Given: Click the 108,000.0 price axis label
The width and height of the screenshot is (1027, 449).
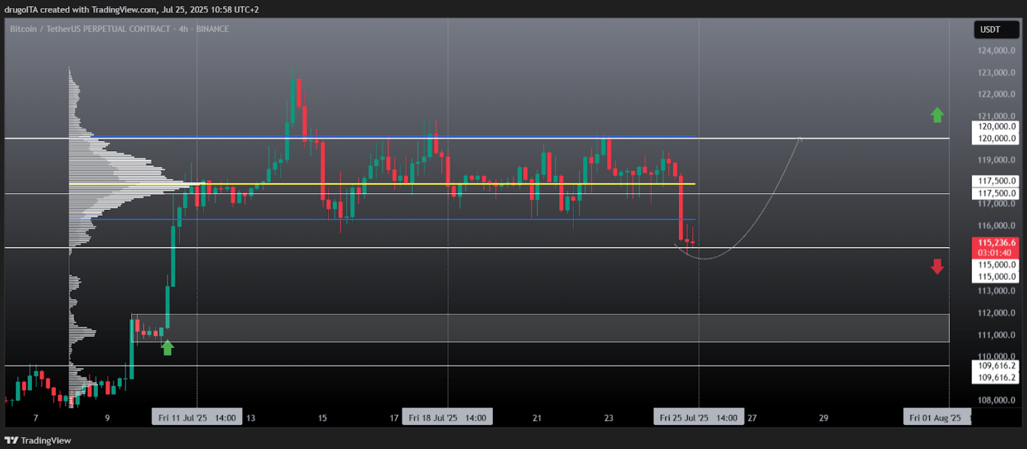Looking at the screenshot, I should click(x=996, y=400).
